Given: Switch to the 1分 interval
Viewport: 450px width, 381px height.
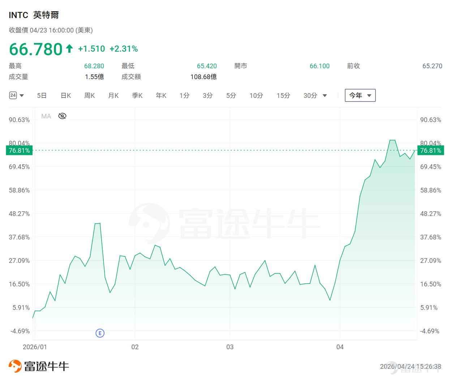Looking at the screenshot, I should click(x=184, y=95).
